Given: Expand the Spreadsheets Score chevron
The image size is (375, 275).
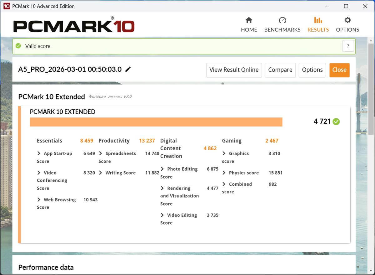Looking at the screenshot, I should (101, 153).
